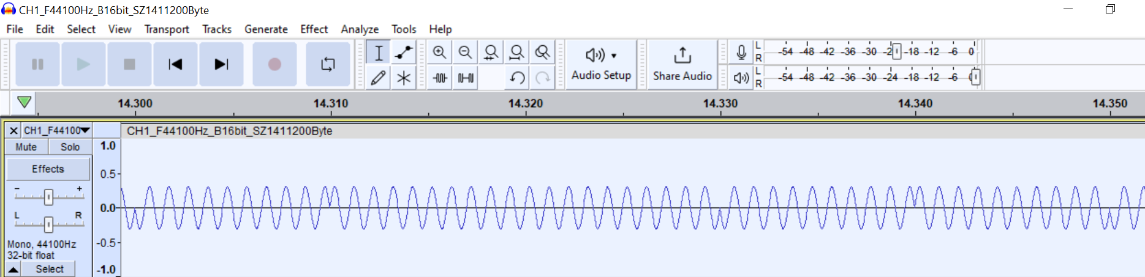Trim audio outside selection icon

click(440, 78)
